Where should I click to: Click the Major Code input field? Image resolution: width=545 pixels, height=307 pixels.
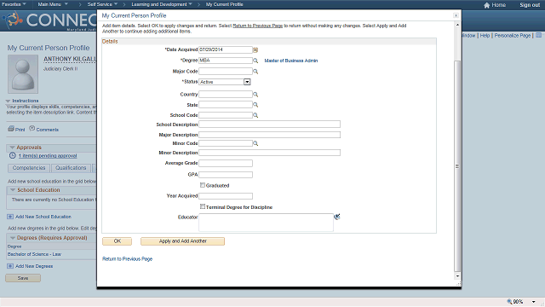[x=226, y=72]
